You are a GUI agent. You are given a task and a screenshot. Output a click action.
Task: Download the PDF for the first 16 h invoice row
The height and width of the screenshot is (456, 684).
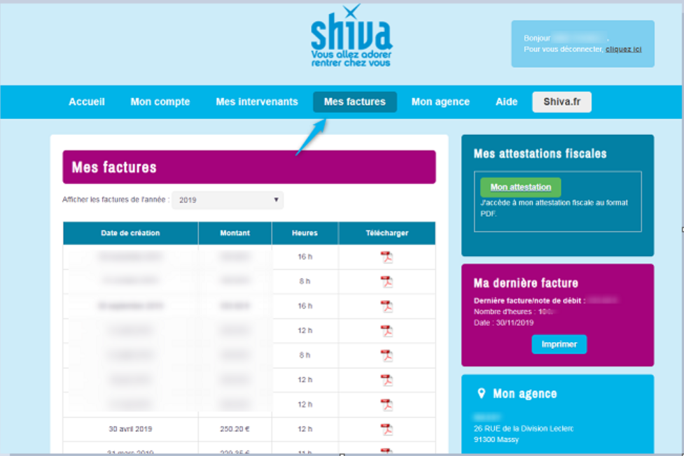(386, 257)
